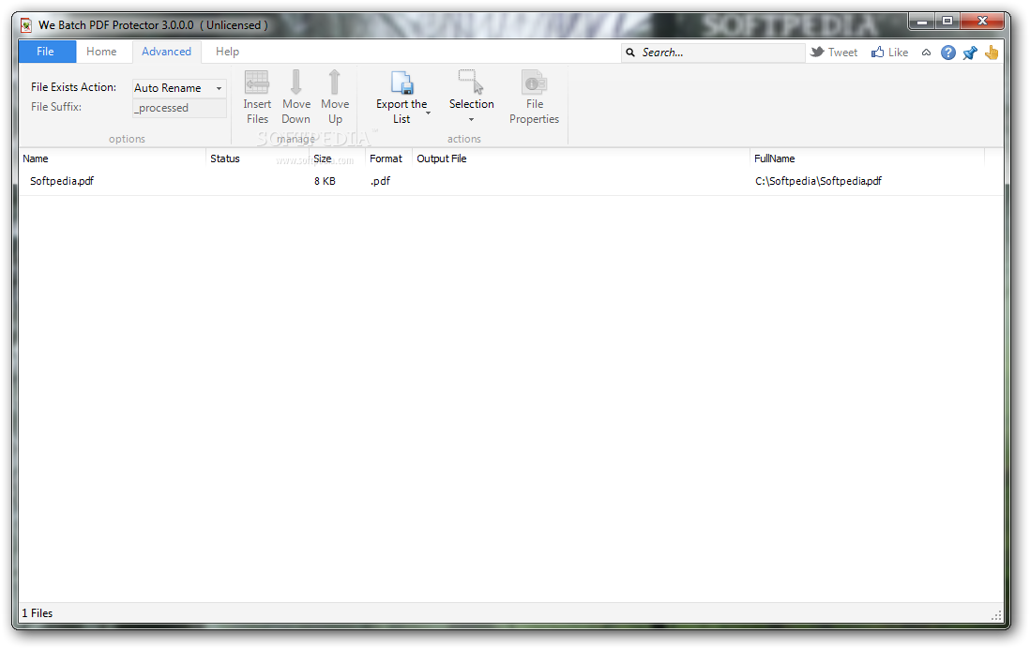Click the Search input box
The image size is (1030, 649).
[713, 53]
